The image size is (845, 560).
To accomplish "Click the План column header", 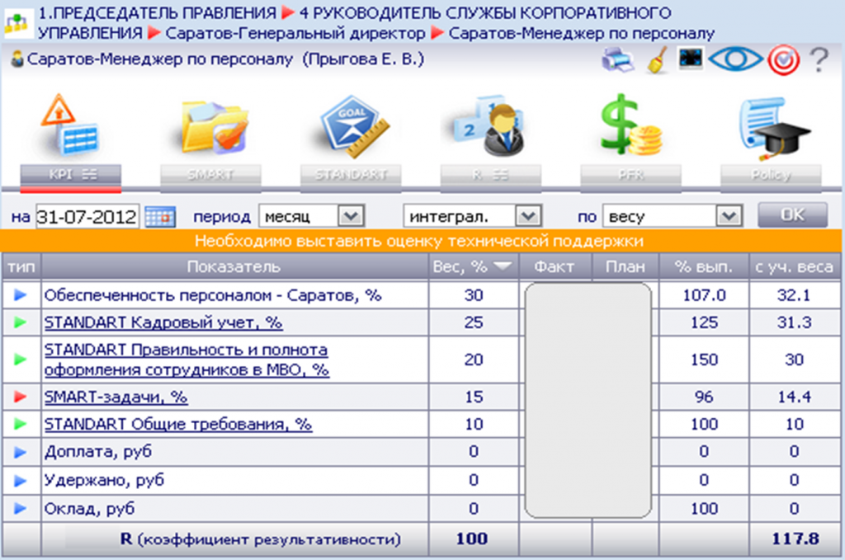I will [x=625, y=266].
